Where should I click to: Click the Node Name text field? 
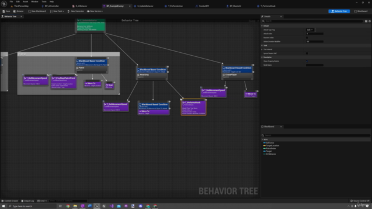coord(314,65)
